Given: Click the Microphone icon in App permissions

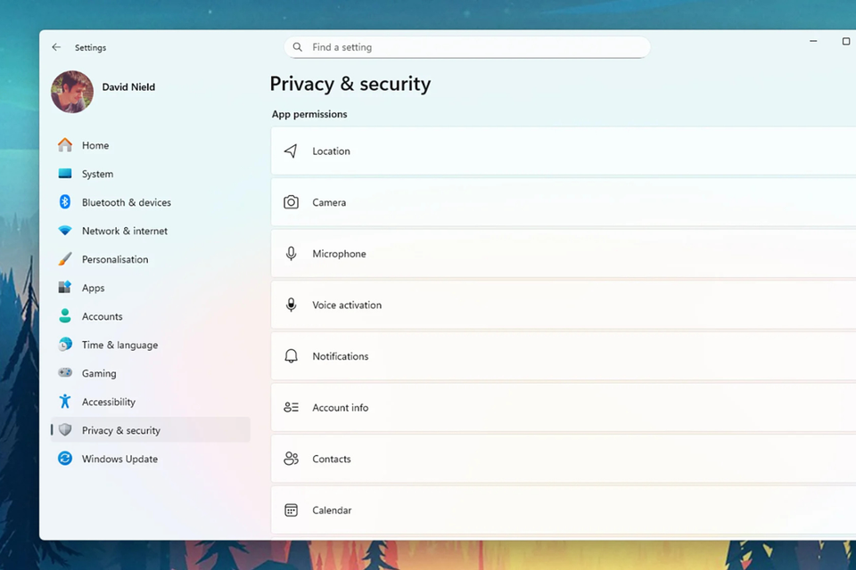Looking at the screenshot, I should [x=291, y=254].
